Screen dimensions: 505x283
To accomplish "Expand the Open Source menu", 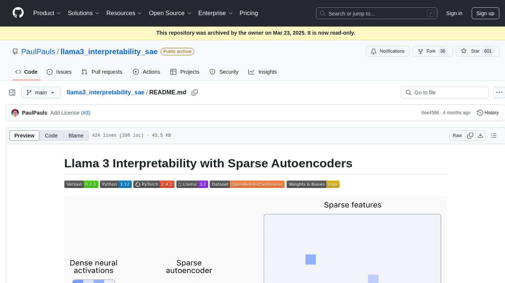I will [x=170, y=13].
